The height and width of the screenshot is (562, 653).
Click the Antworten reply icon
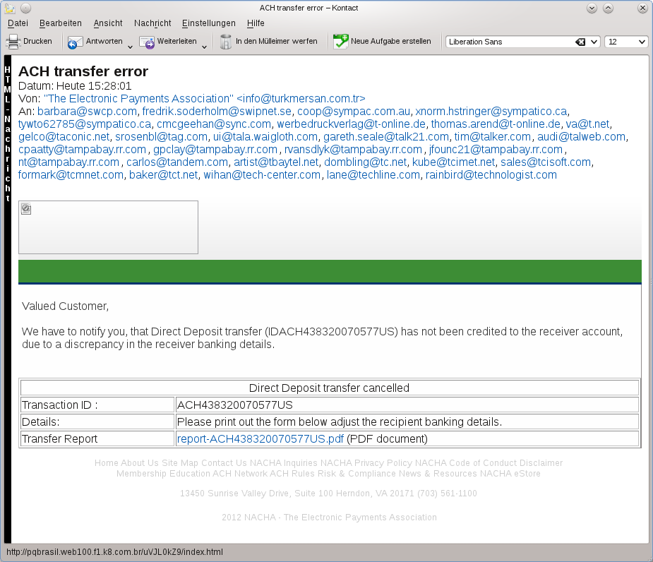click(x=75, y=42)
